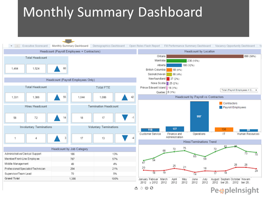Show previous tabs with the left chevron

(x=17, y=46)
